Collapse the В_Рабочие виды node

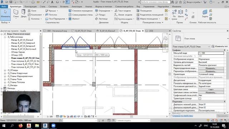tap(5, 37)
